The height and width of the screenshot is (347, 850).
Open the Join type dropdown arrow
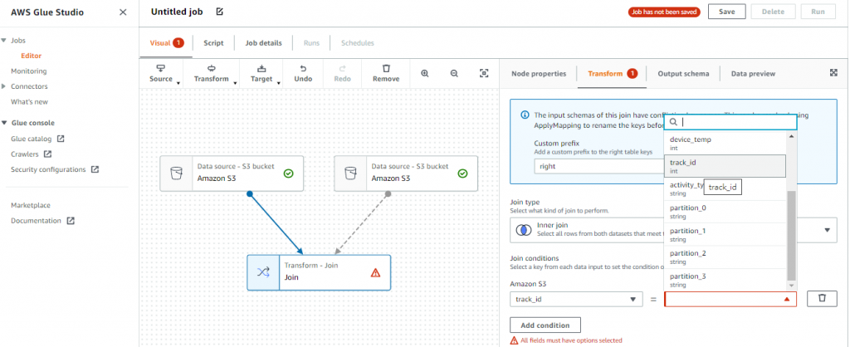(x=828, y=230)
